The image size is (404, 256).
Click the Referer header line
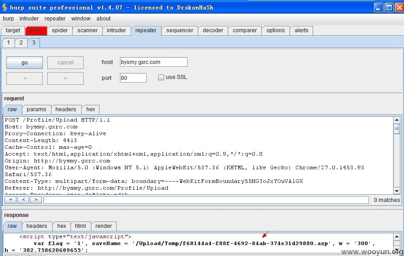[86, 188]
